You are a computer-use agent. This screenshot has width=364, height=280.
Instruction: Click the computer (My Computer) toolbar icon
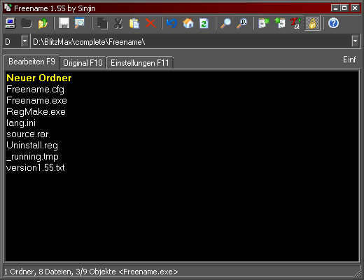pyautogui.click(x=10, y=23)
